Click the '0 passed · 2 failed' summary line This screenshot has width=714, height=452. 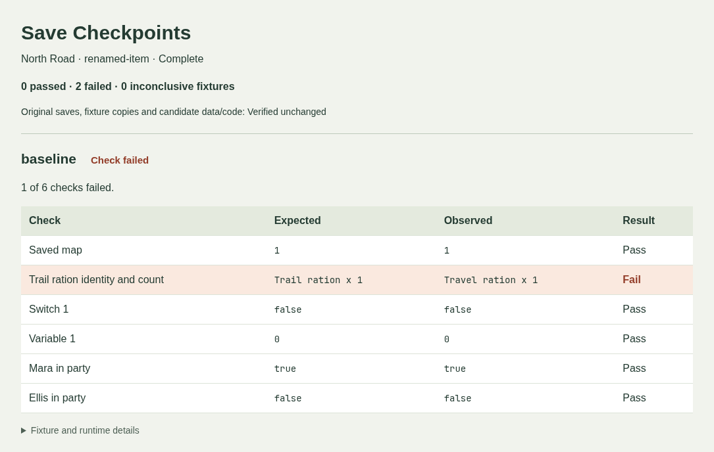(128, 87)
